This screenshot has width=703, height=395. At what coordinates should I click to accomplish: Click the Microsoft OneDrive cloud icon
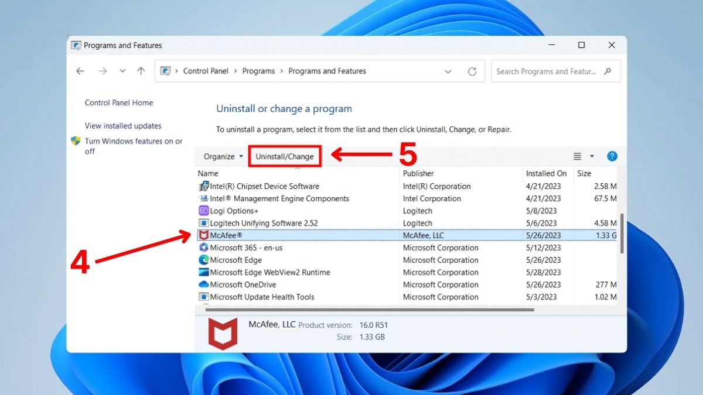[x=203, y=284]
